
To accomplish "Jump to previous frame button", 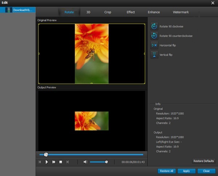I will (40, 162).
